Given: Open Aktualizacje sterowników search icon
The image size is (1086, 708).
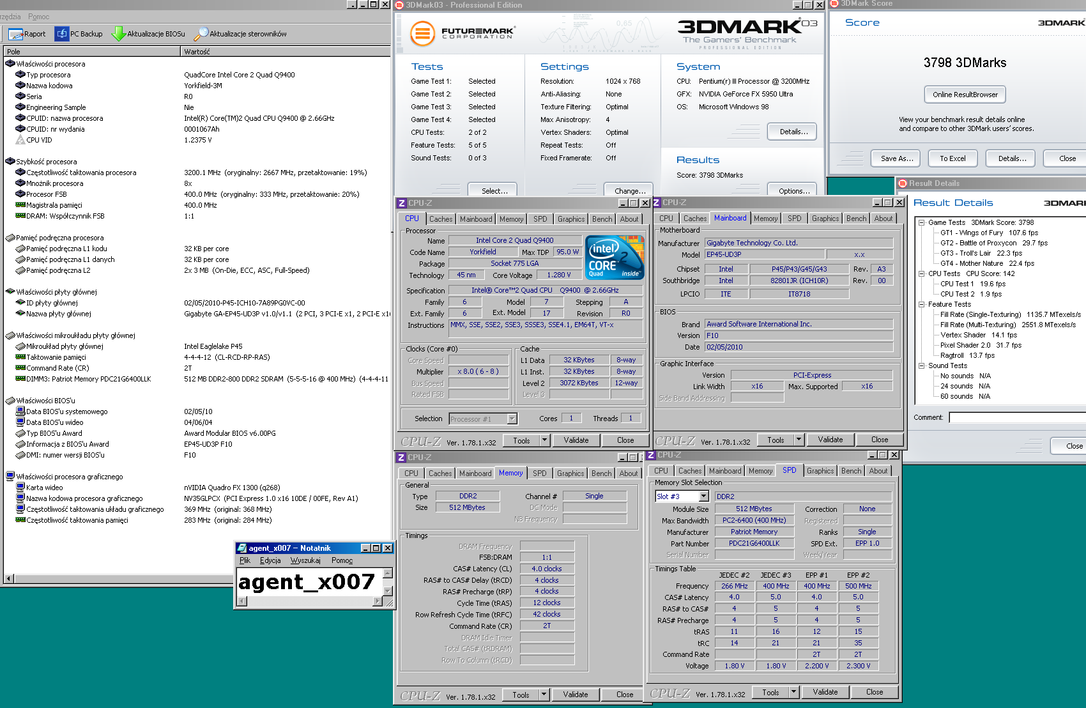Looking at the screenshot, I should click(x=201, y=34).
